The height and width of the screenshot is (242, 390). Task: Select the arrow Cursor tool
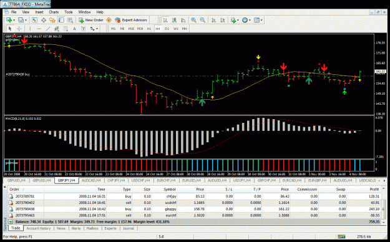(10, 29)
